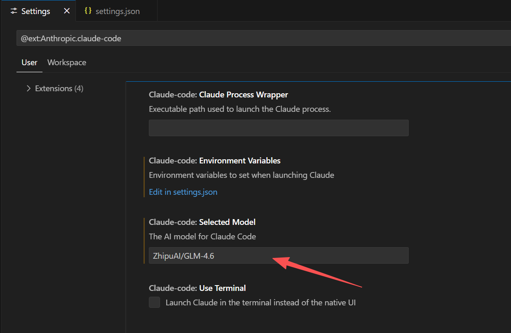Open the settings.json editor tab
This screenshot has width=511, height=333.
[117, 11]
